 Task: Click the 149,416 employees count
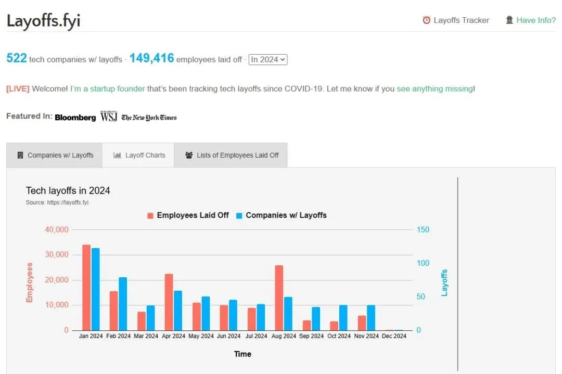click(151, 58)
